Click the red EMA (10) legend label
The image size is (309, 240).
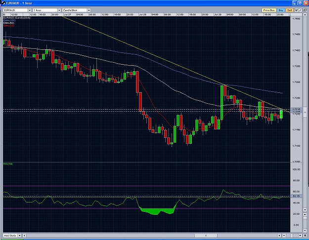(9, 26)
